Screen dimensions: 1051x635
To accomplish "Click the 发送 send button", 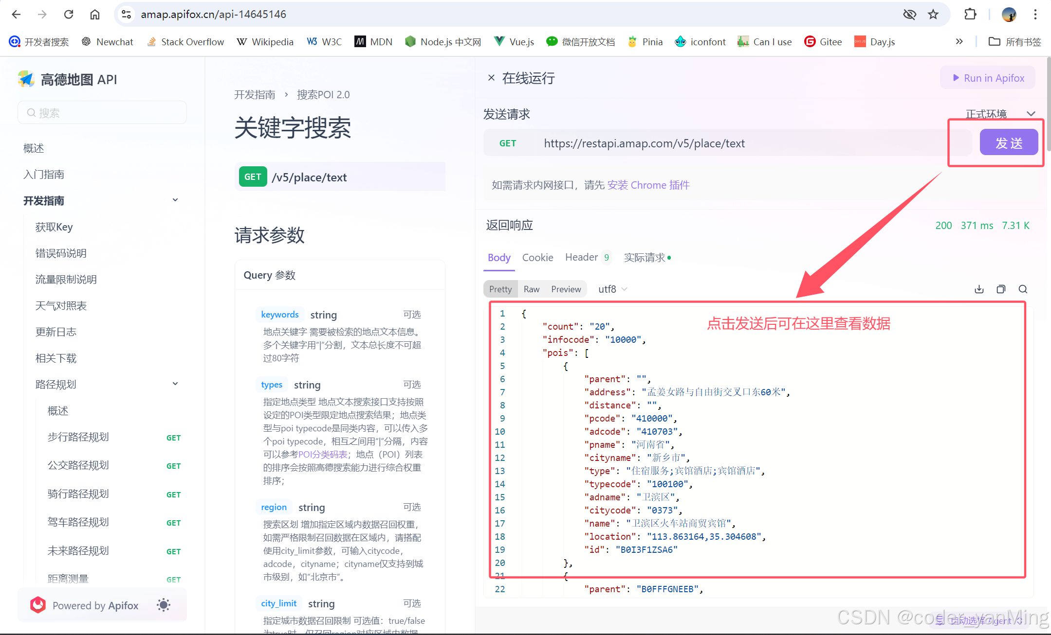I will click(x=1009, y=143).
